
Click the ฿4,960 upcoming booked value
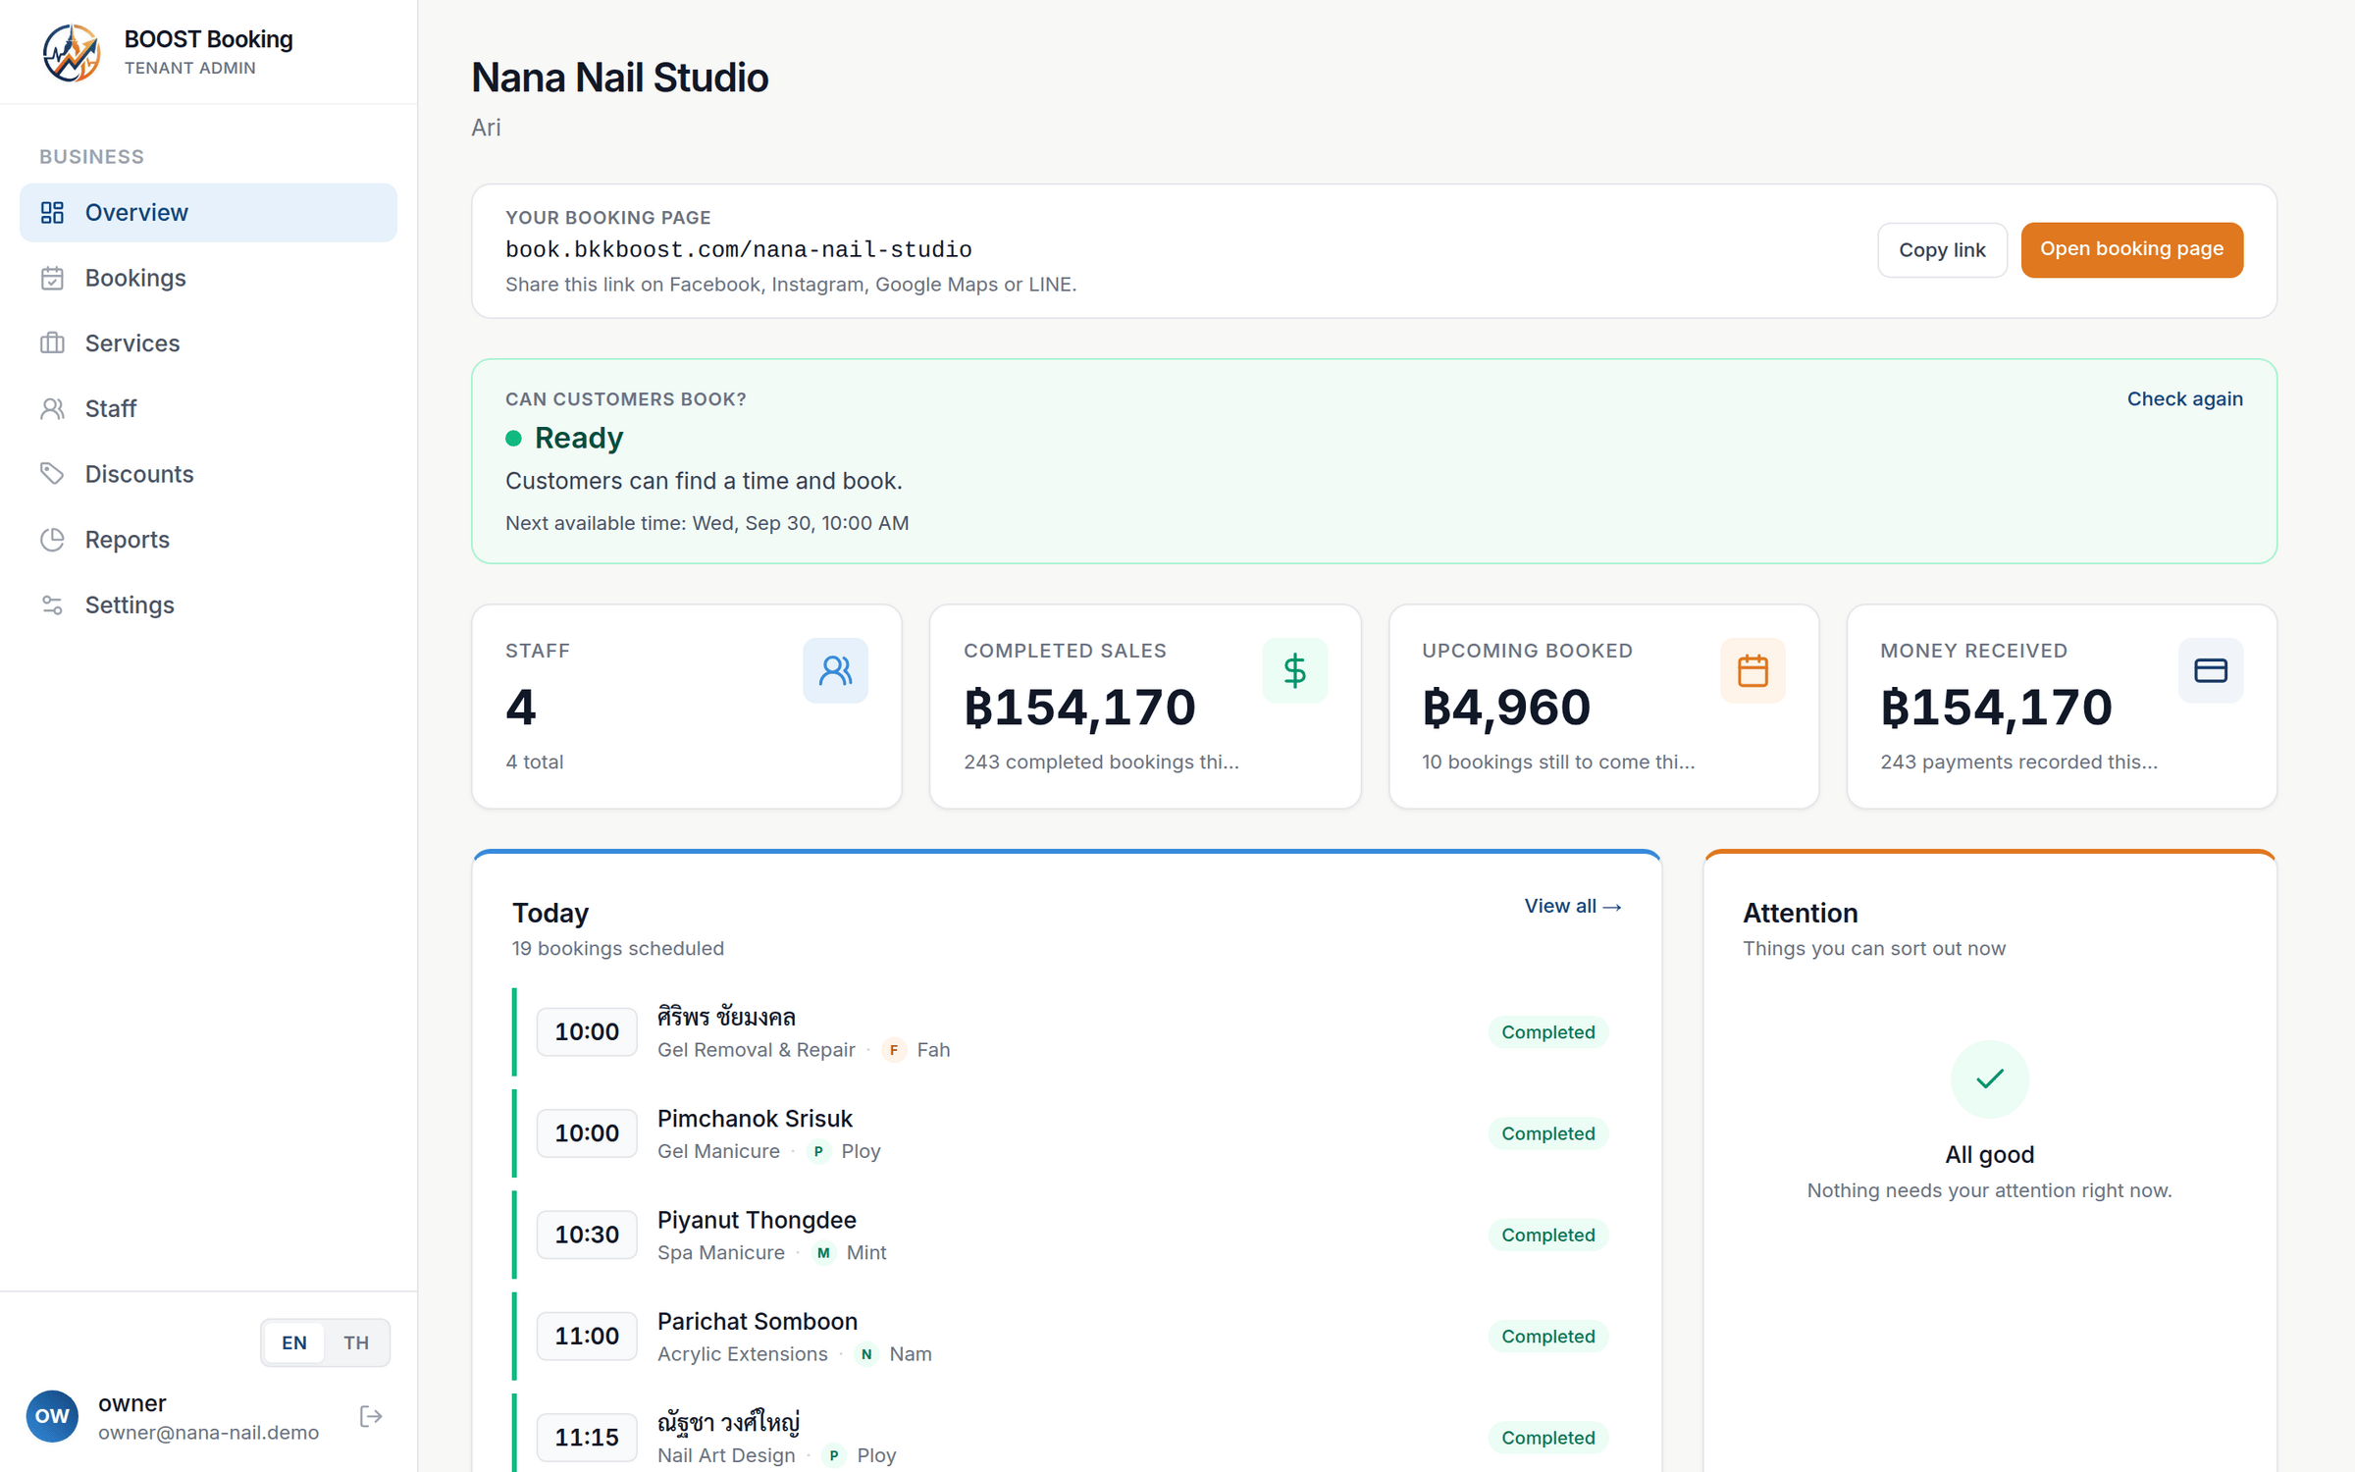(x=1505, y=708)
